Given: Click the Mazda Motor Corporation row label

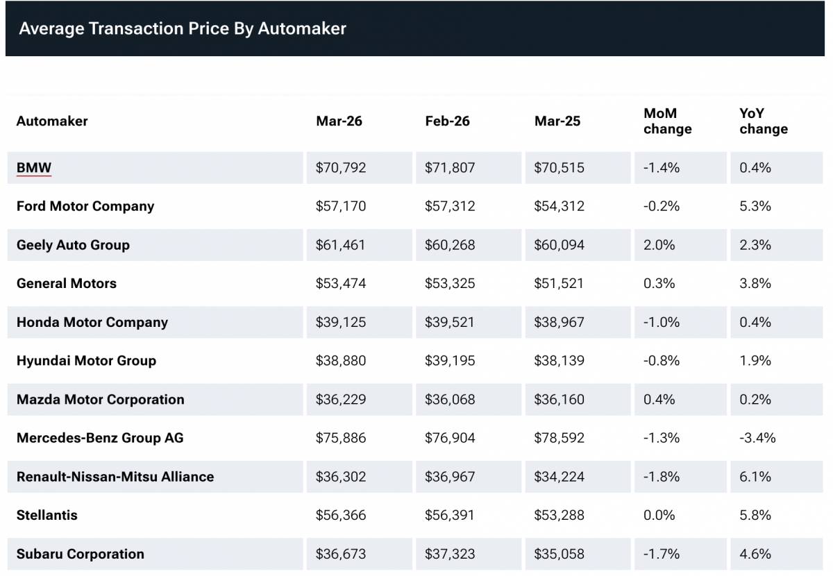Looking at the screenshot, I should (101, 400).
